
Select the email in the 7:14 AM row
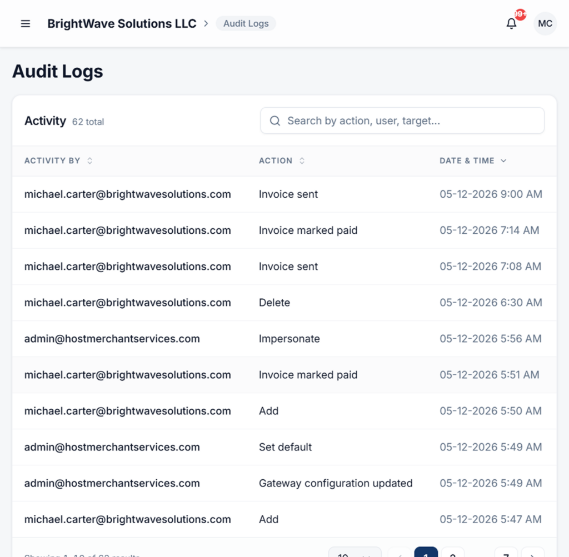[128, 230]
